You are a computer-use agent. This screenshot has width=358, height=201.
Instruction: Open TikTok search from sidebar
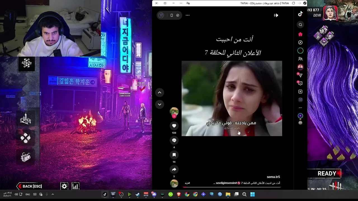[x=300, y=25]
